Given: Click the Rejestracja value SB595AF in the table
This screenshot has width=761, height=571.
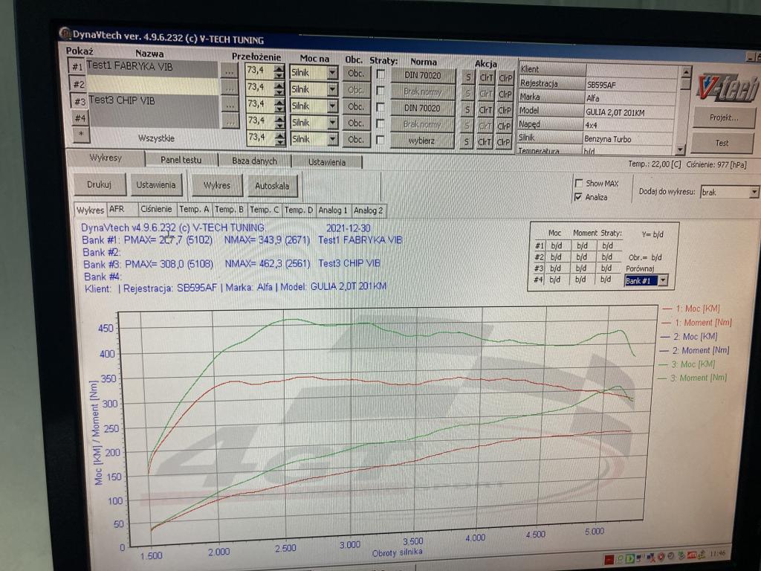Looking at the screenshot, I should (630, 85).
